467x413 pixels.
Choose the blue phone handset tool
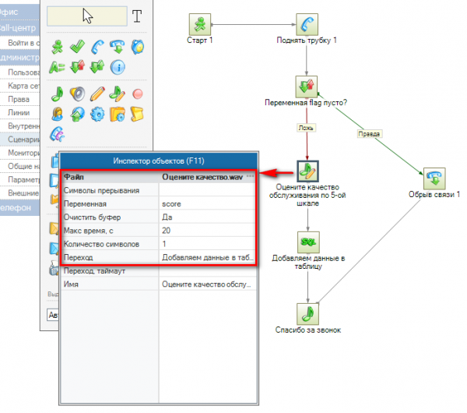(98, 48)
